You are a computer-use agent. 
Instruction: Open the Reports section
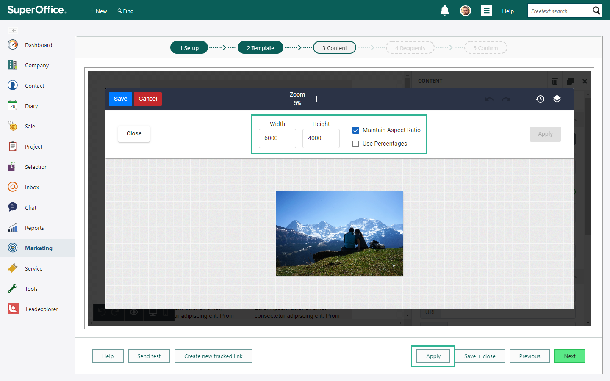coord(34,228)
